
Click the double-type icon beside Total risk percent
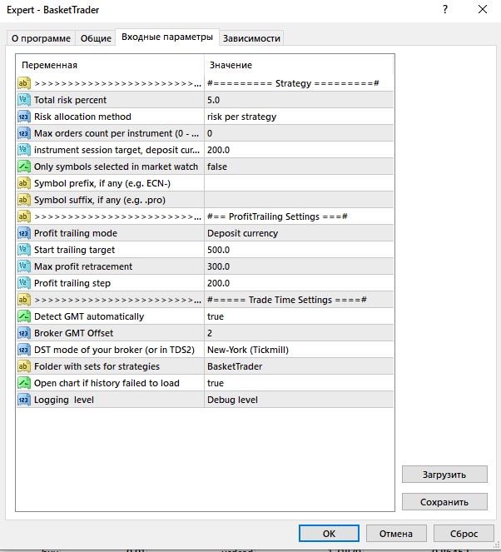point(24,100)
